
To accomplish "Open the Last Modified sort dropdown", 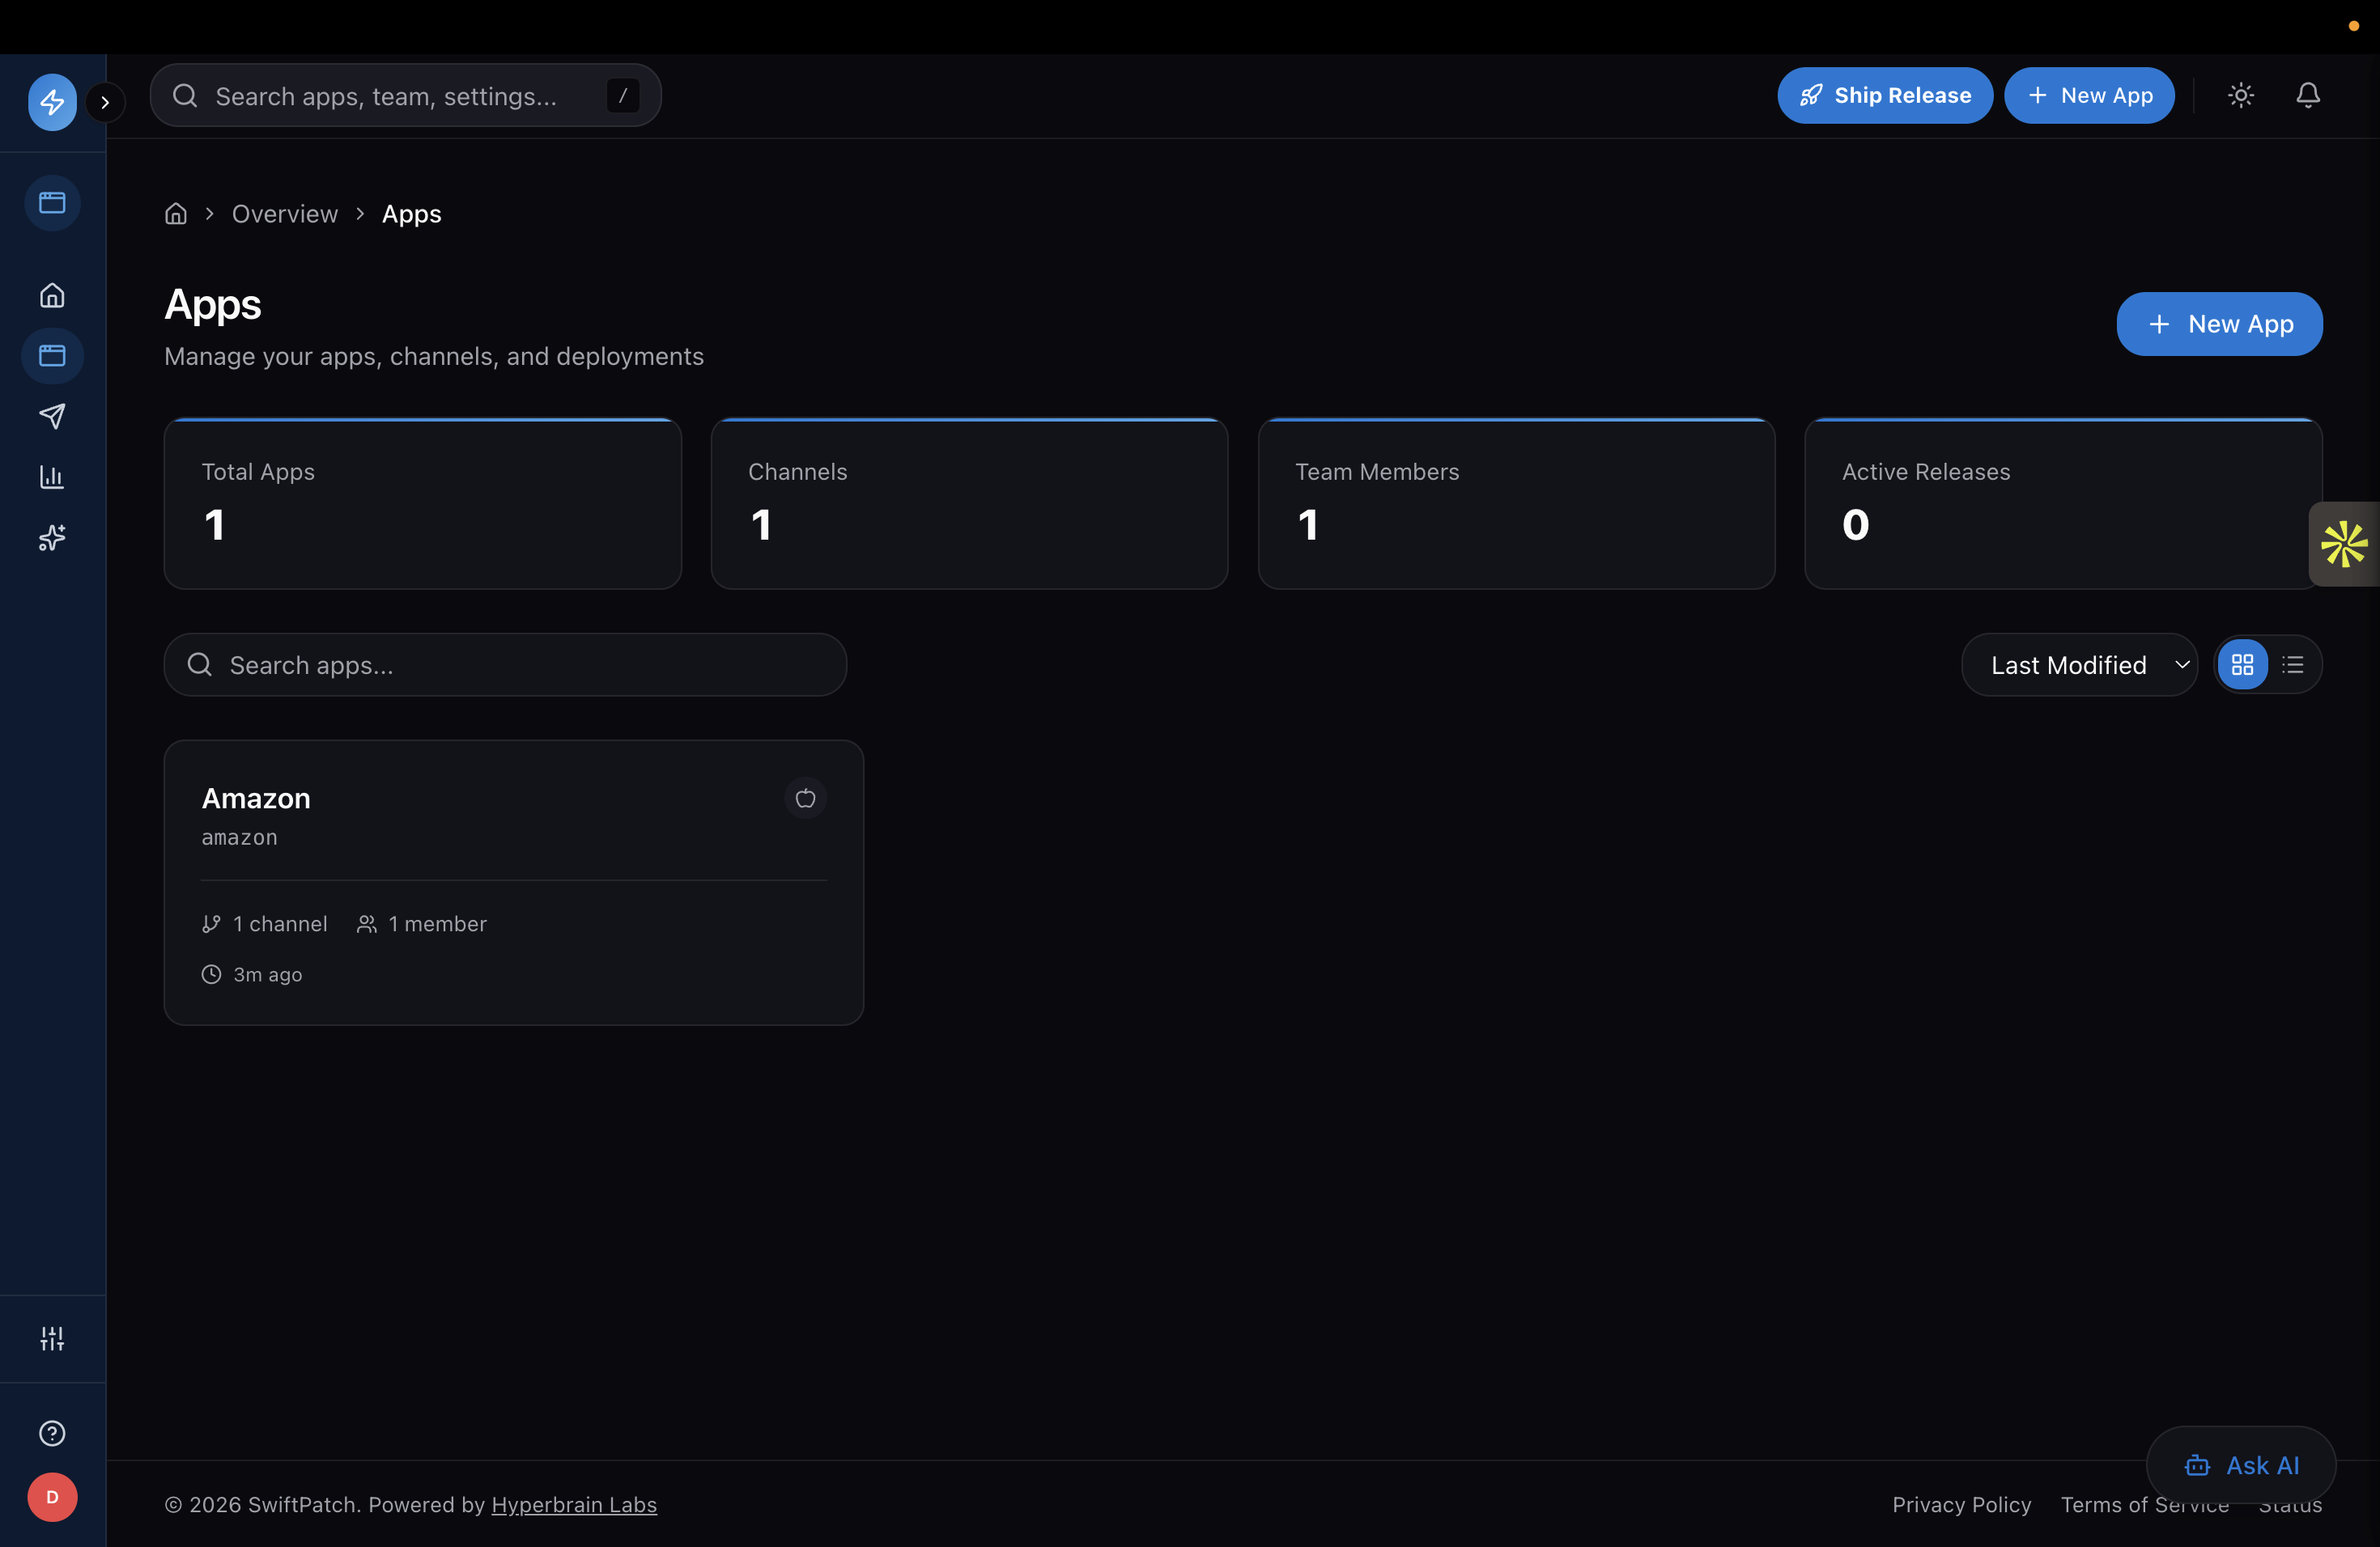I will [x=2079, y=664].
